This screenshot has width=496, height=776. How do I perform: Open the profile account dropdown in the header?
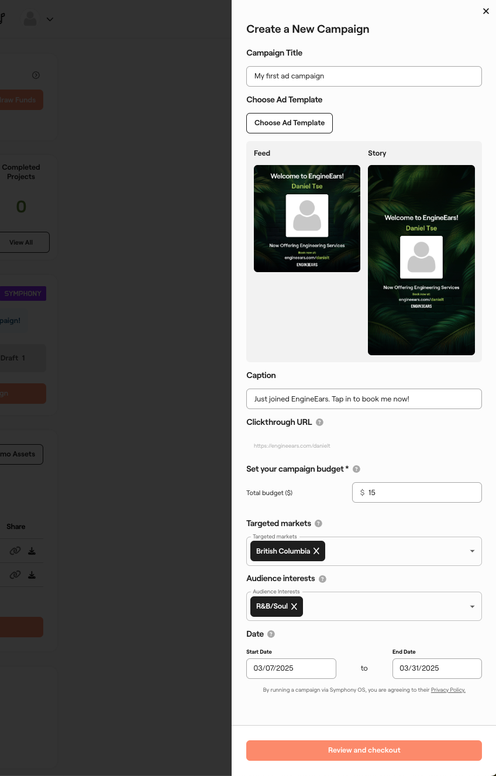click(49, 19)
